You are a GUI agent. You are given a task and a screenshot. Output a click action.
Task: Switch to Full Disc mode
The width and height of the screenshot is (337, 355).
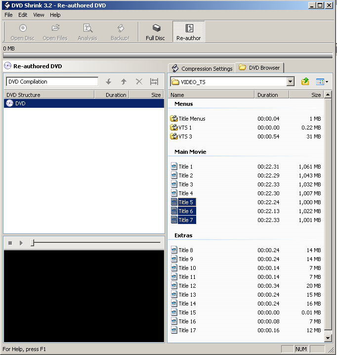156,32
